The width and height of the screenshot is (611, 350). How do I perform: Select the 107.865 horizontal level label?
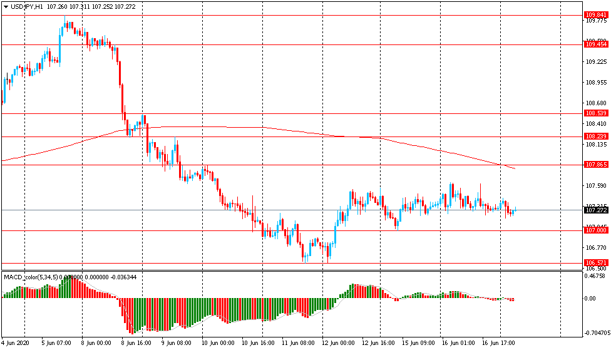(596, 165)
